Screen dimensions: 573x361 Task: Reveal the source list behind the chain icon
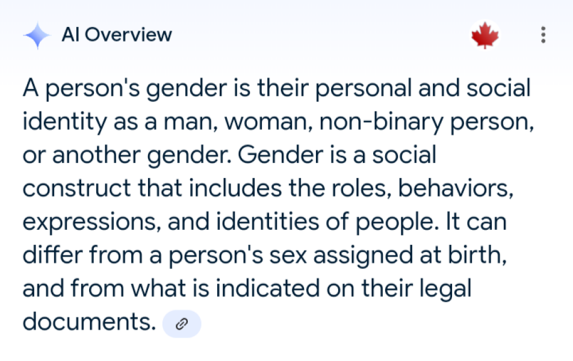point(182,323)
